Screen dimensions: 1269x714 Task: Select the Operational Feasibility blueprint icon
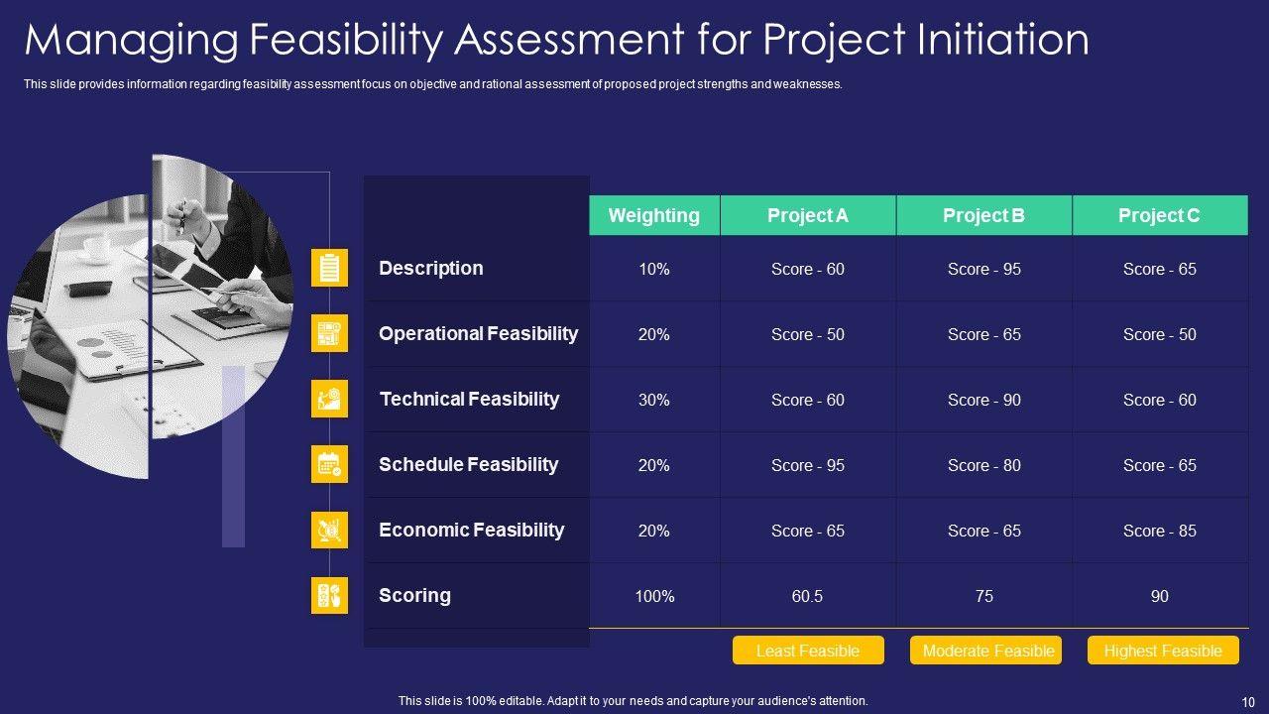click(x=329, y=333)
